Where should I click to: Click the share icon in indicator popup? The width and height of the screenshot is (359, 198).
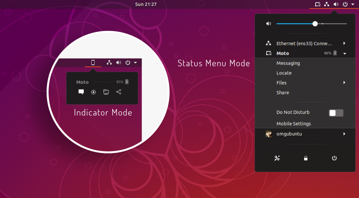click(x=118, y=92)
